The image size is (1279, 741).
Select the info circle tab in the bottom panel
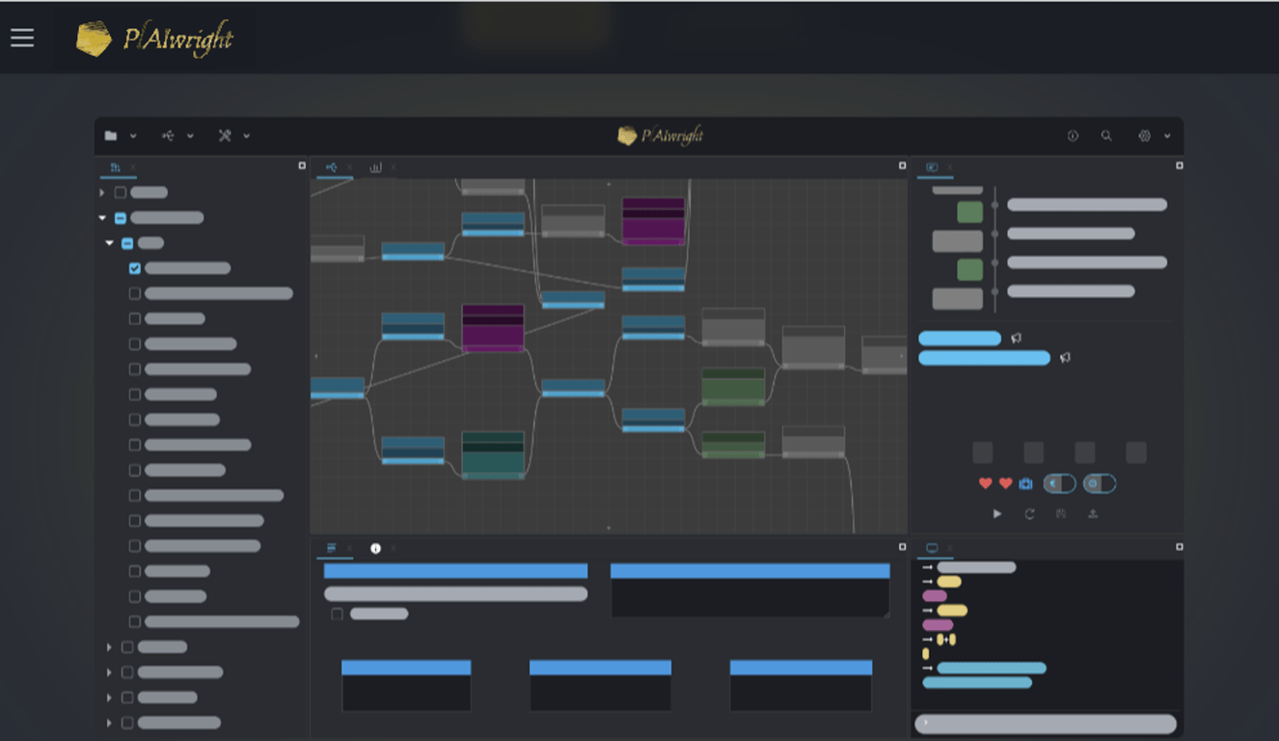375,548
